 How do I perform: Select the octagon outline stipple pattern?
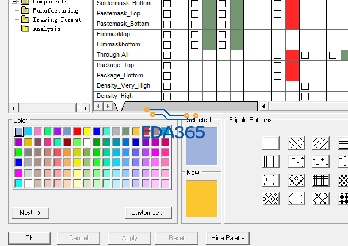coord(296,198)
